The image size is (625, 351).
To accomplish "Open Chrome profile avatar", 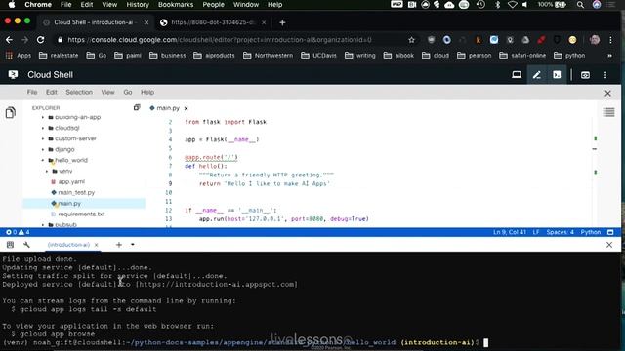I will [x=595, y=40].
